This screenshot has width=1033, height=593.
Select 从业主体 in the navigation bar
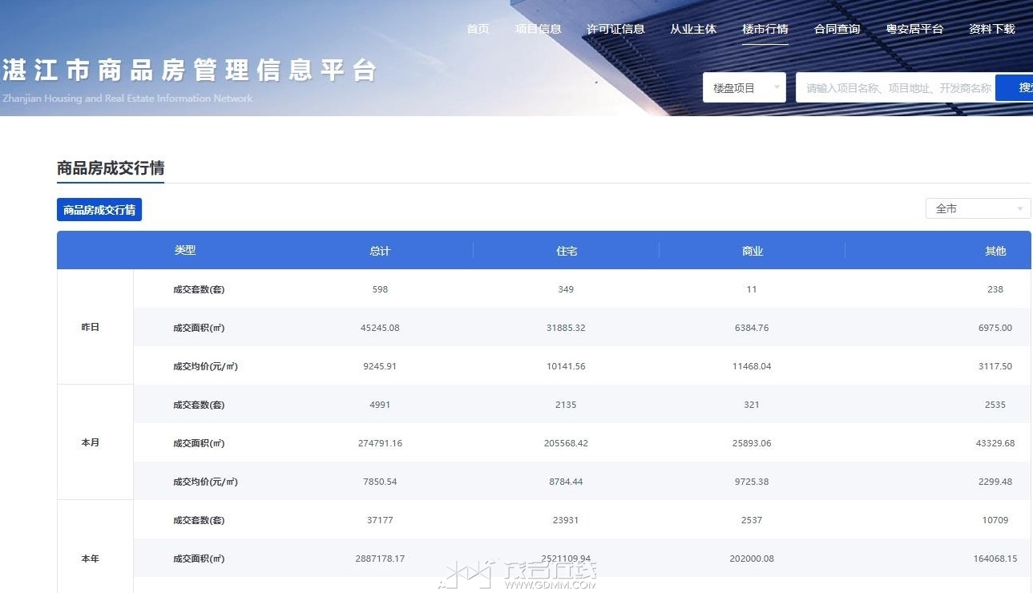(x=693, y=29)
